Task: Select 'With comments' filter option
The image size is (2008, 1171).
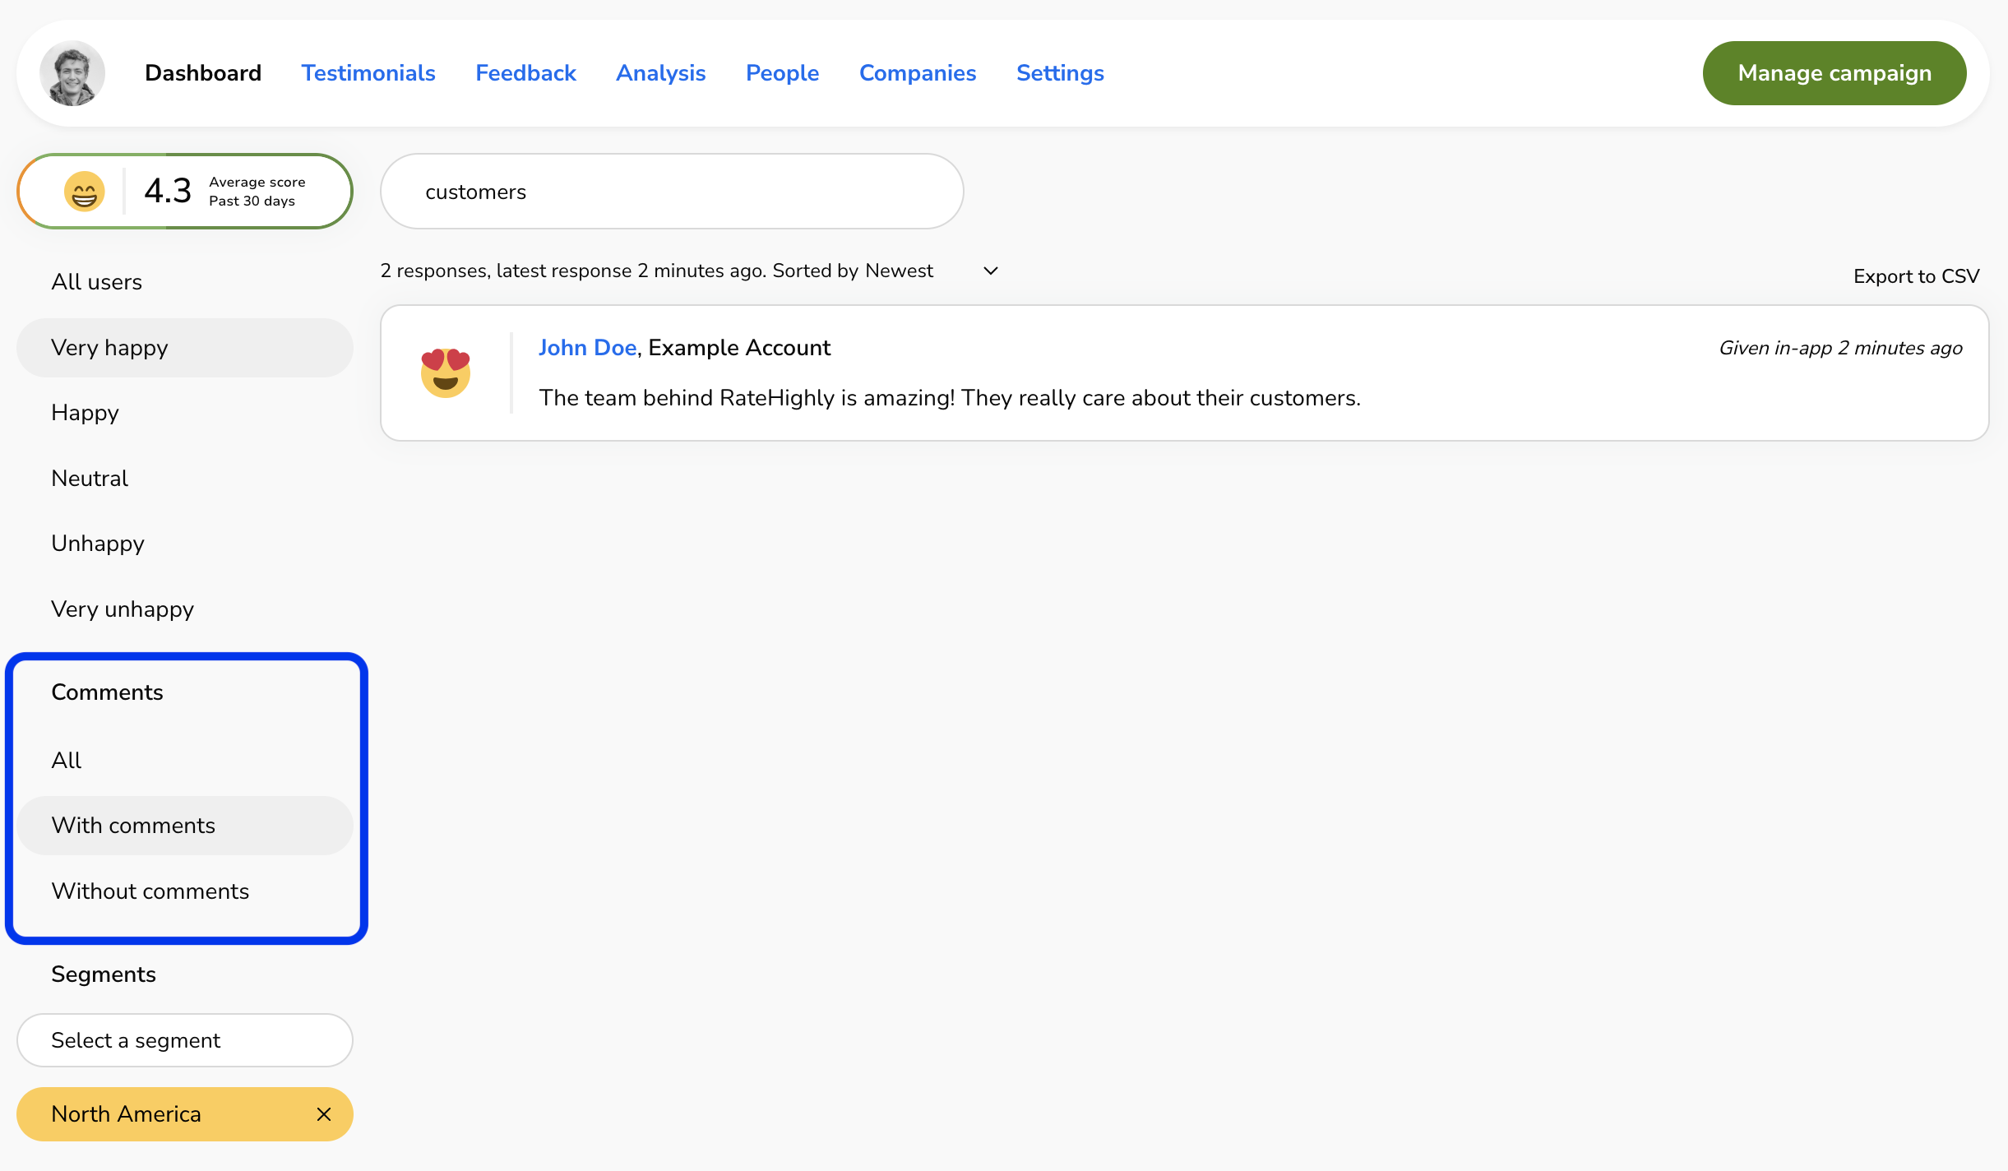Action: pos(132,826)
